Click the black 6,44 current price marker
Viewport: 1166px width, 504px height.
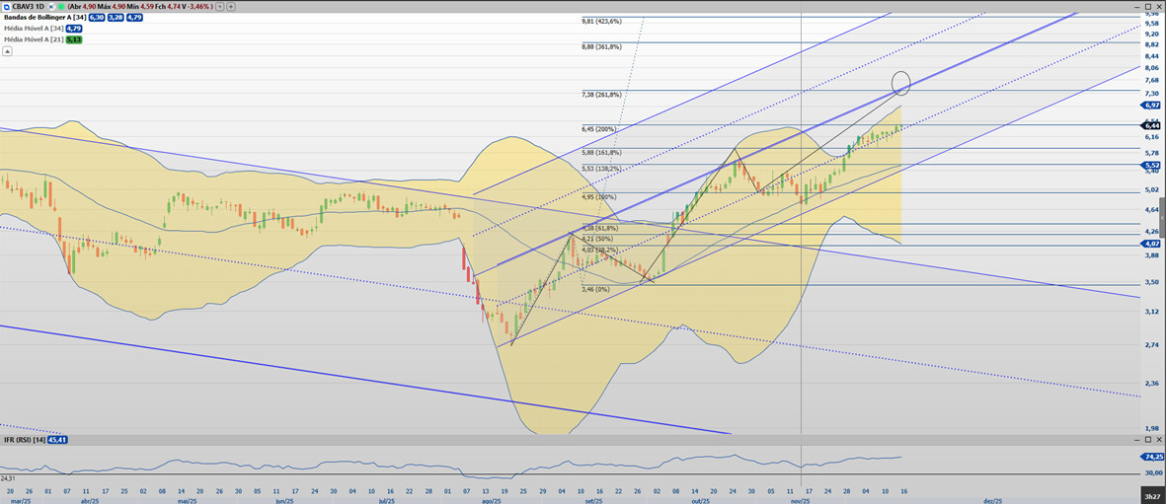click(1151, 125)
